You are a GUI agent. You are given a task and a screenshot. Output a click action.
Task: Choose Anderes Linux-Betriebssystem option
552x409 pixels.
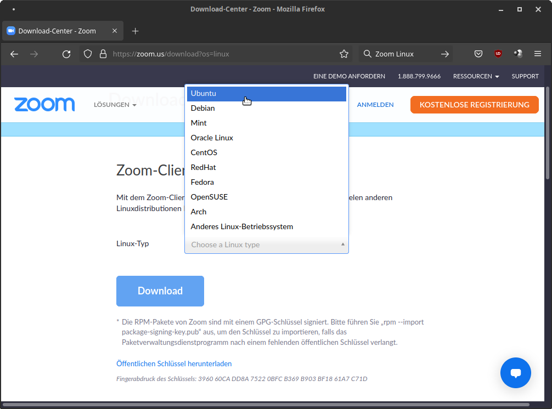click(267, 226)
